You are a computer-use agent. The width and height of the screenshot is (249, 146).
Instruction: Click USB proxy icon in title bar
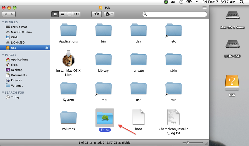tap(100, 8)
